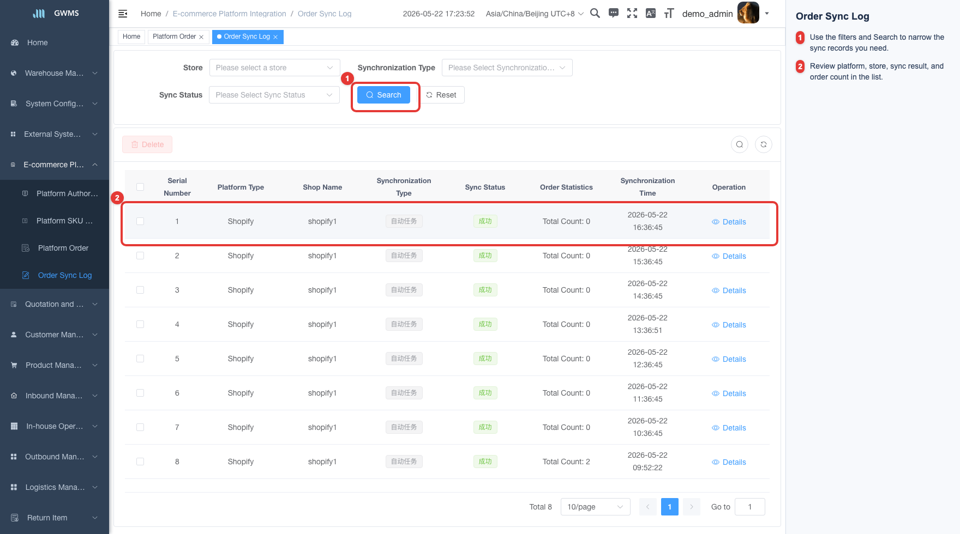Click the blue Search button
960x534 pixels.
point(383,95)
